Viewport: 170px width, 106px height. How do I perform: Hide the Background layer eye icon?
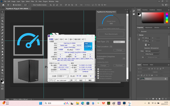coord(138,79)
